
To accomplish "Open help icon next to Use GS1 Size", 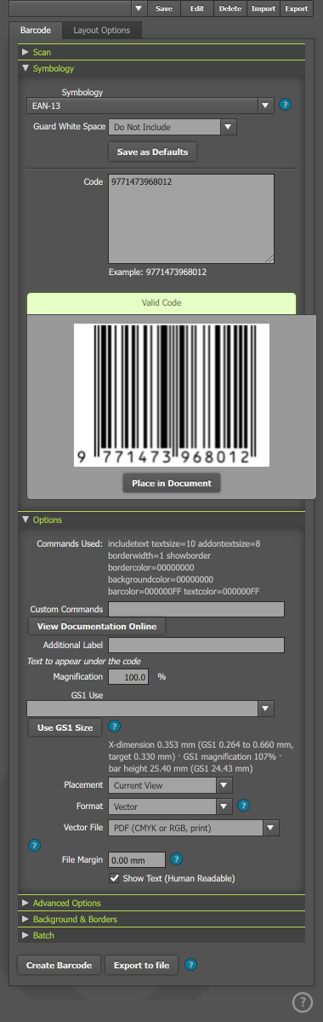I will [115, 726].
